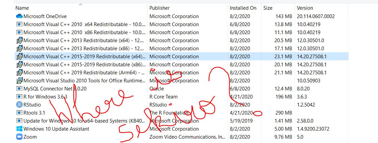Click the 12.4 MB size value
This screenshot has width=378, height=143.
(283, 89)
